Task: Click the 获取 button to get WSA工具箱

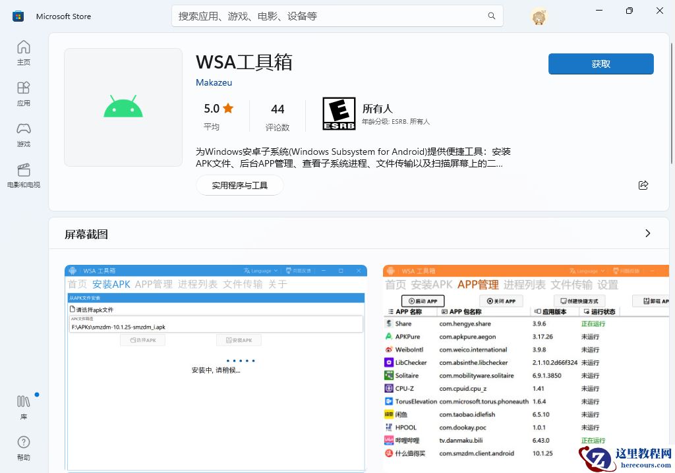Action: 601,64
